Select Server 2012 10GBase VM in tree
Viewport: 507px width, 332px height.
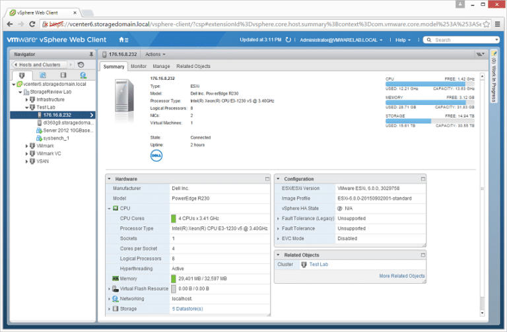pos(68,131)
